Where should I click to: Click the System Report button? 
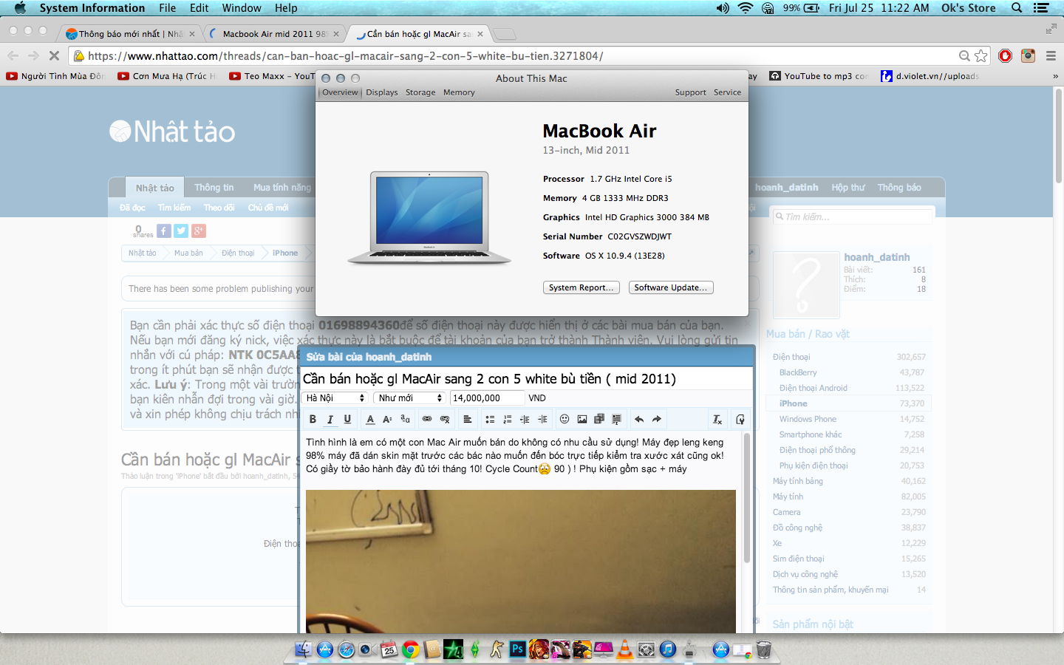pyautogui.click(x=581, y=287)
